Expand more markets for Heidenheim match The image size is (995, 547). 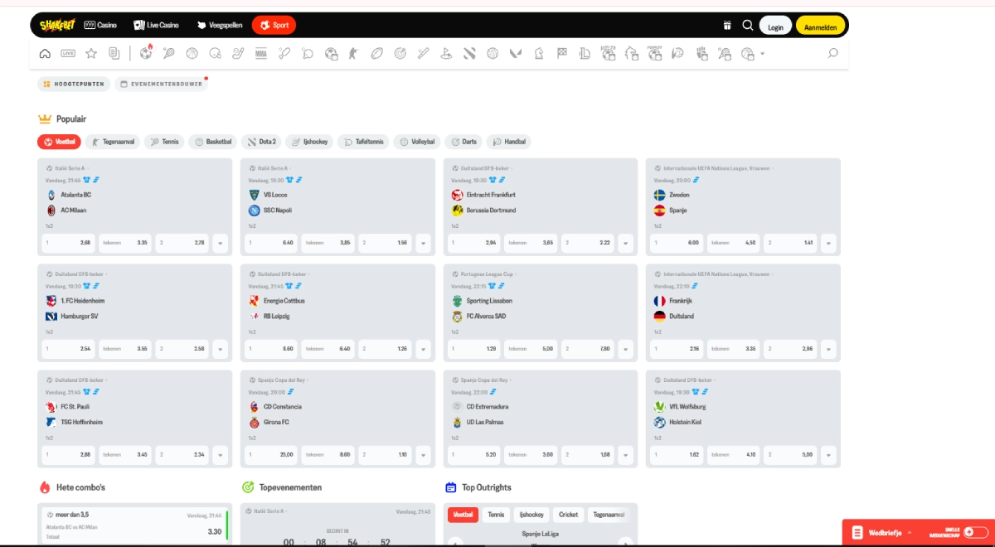click(220, 349)
